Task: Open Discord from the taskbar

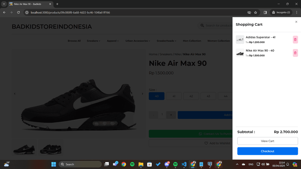Action: 167,164
